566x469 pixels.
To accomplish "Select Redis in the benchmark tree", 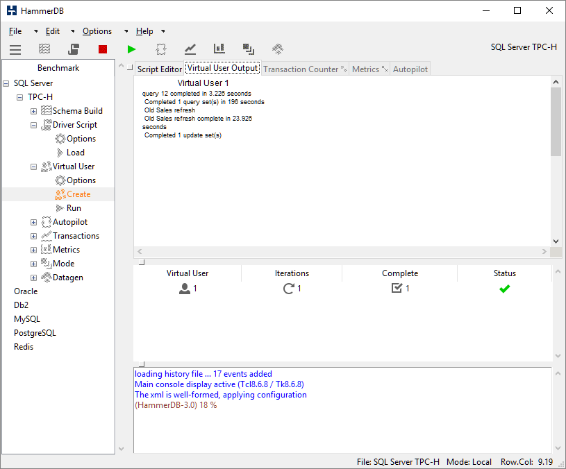I will (x=24, y=347).
